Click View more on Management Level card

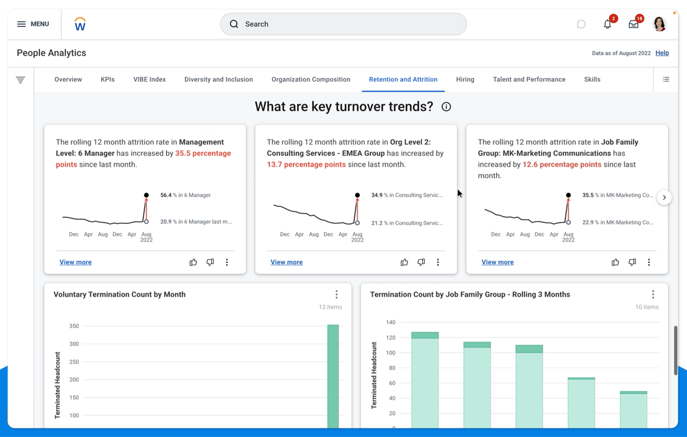pyautogui.click(x=76, y=262)
